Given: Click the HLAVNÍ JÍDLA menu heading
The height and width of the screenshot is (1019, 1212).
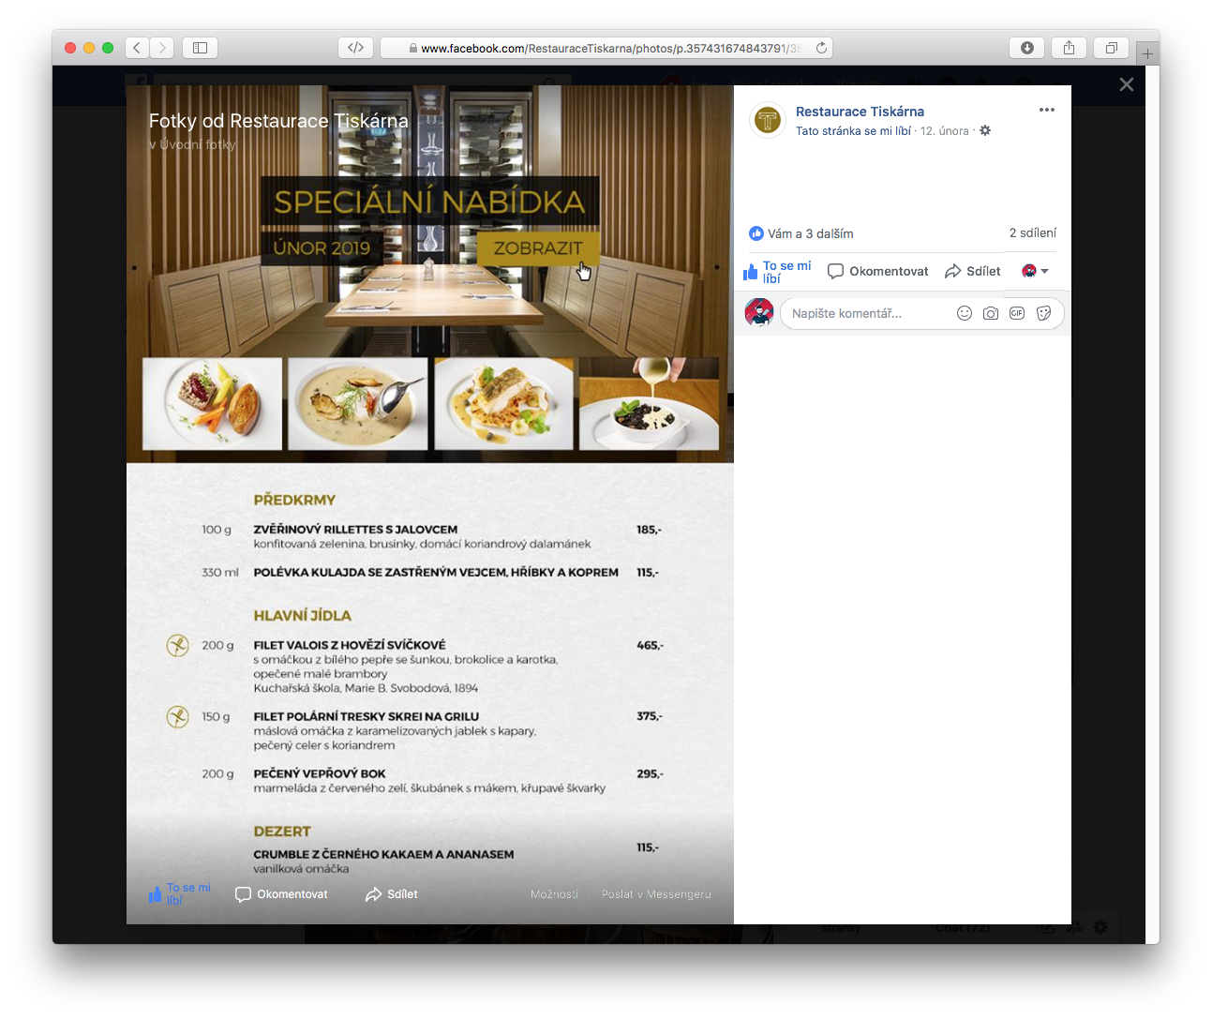Looking at the screenshot, I should click(302, 616).
